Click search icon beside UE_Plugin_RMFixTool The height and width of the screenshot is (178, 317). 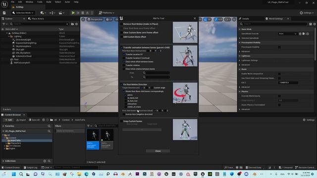(49, 131)
